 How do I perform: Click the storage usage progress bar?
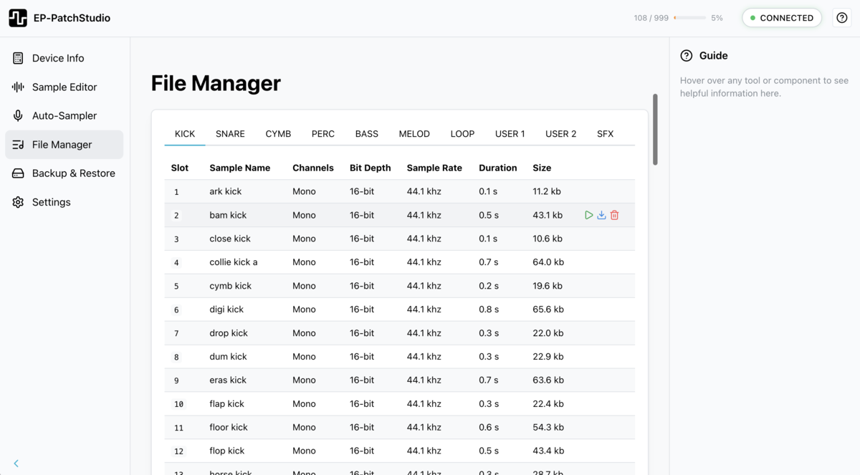(689, 18)
